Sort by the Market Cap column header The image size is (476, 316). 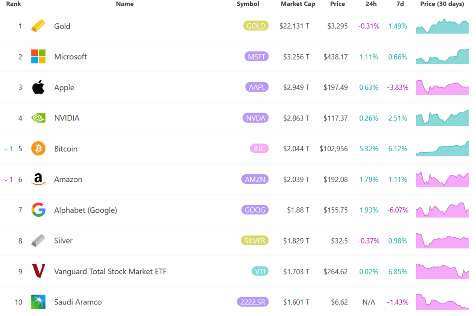point(298,4)
